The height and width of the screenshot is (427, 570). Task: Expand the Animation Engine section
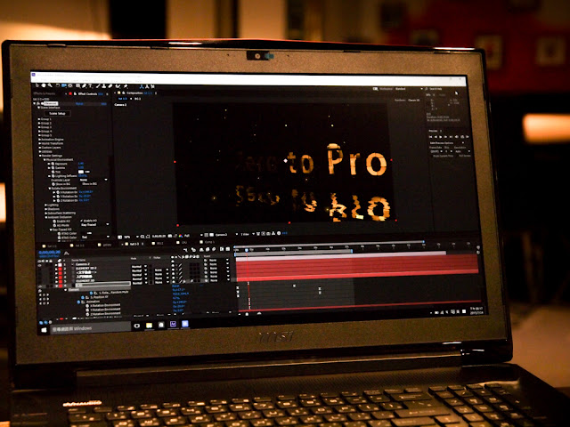[39, 139]
